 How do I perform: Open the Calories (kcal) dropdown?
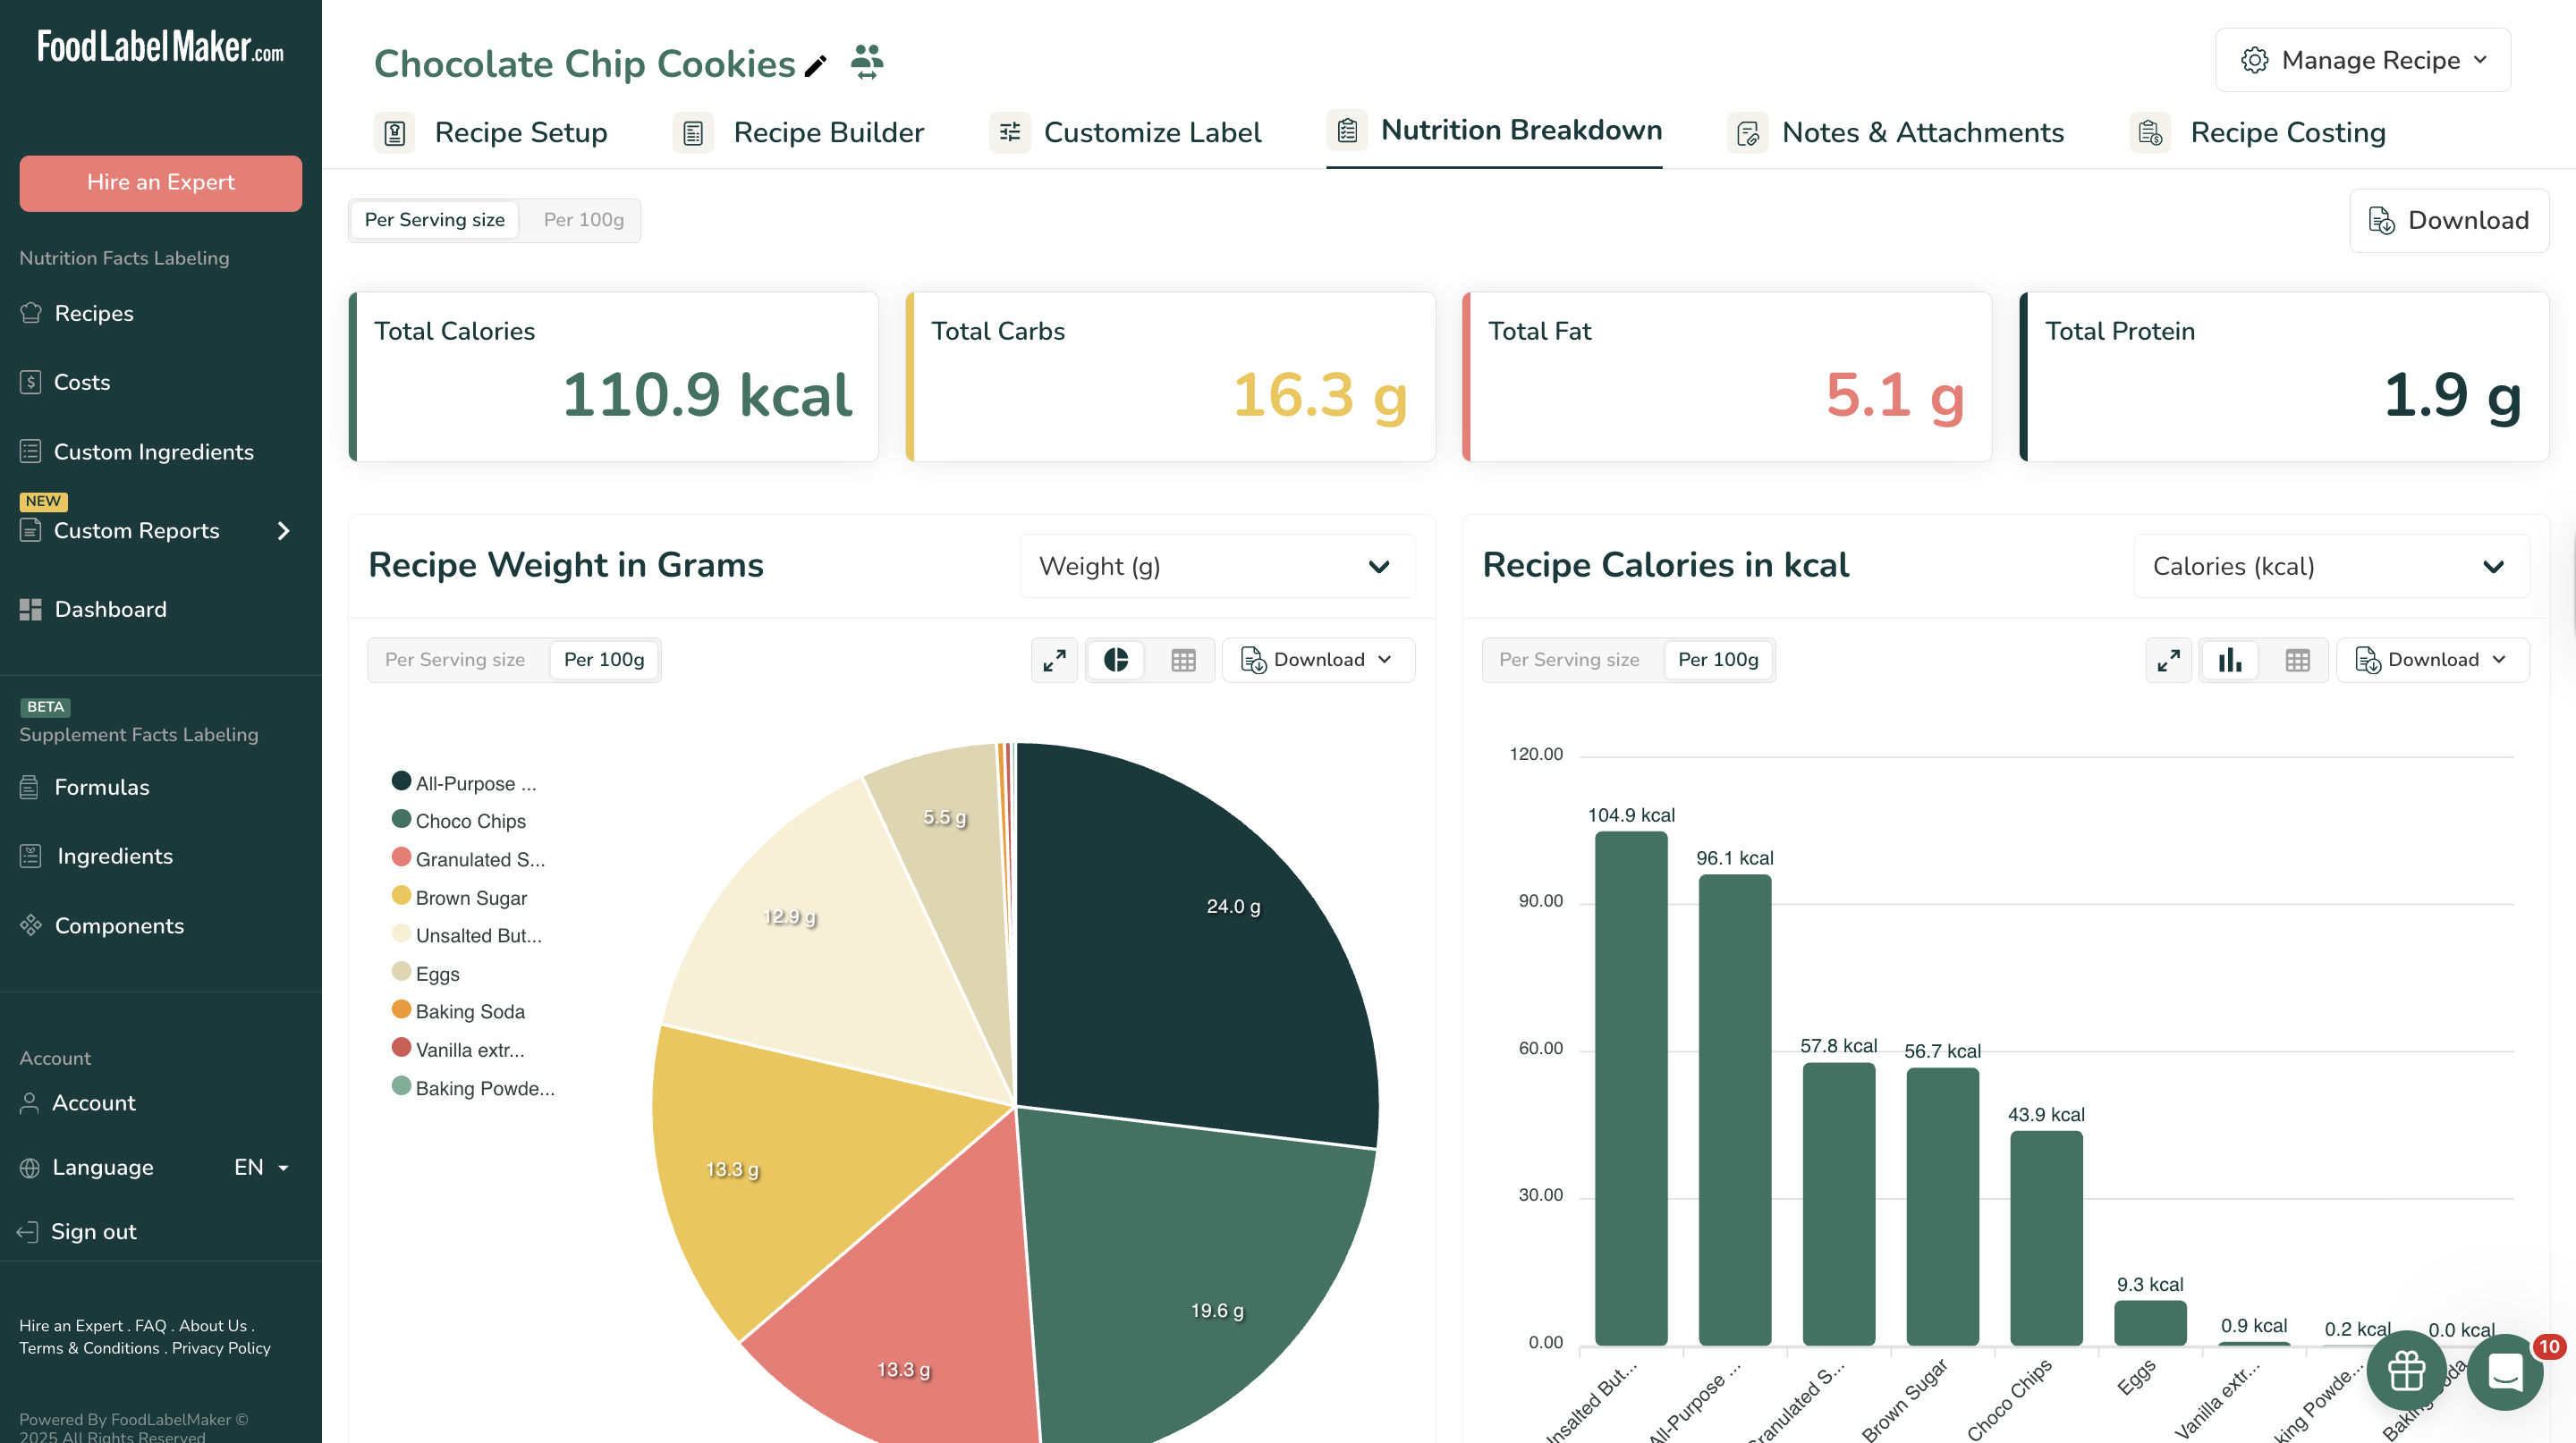2330,567
